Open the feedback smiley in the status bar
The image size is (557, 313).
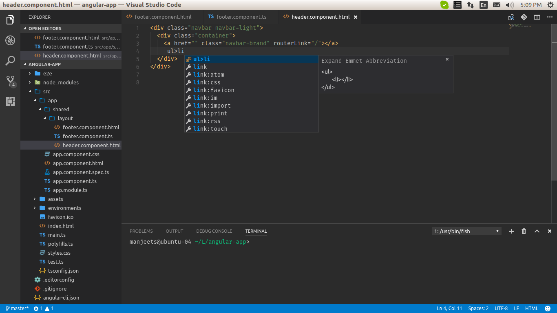point(547,309)
